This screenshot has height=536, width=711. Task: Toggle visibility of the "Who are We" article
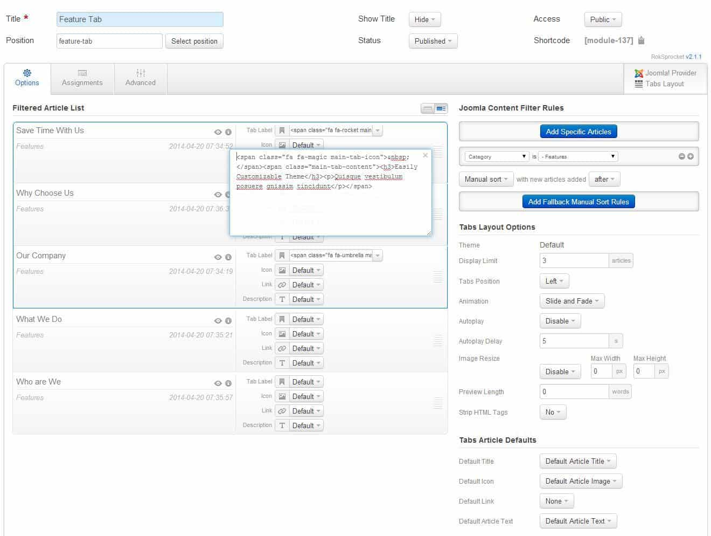(218, 382)
